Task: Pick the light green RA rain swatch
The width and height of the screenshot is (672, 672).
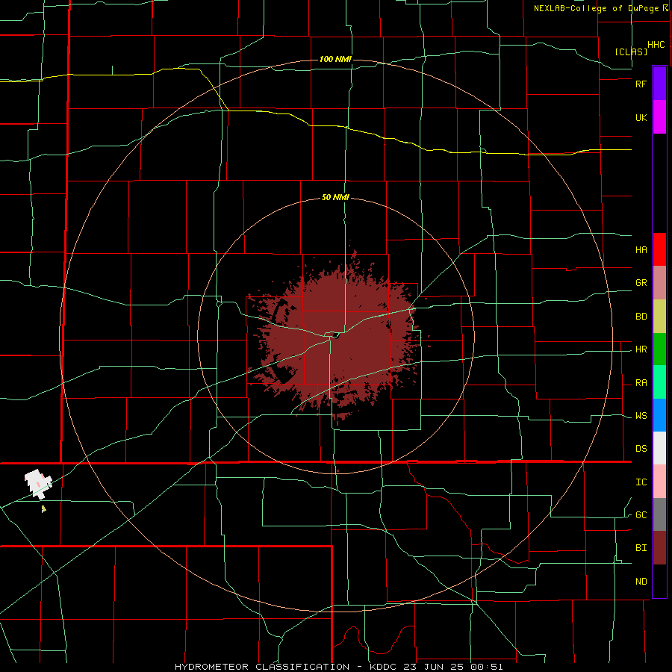Action: (659, 382)
